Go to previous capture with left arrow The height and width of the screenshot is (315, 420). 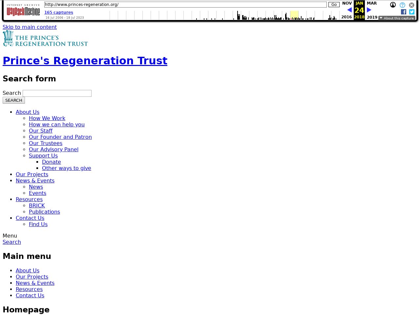coord(349,10)
